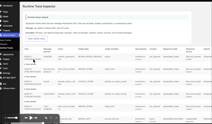The height and width of the screenshot is (124, 212).
Task: Click the double-chevron more icon in player
Action: coord(56,118)
